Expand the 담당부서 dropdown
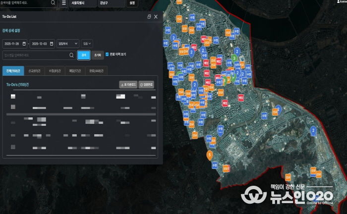The image size is (347, 214). [x=67, y=44]
